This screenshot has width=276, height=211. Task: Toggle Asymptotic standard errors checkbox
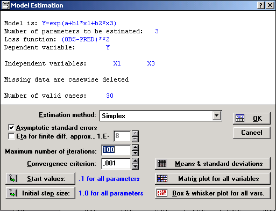(11, 128)
